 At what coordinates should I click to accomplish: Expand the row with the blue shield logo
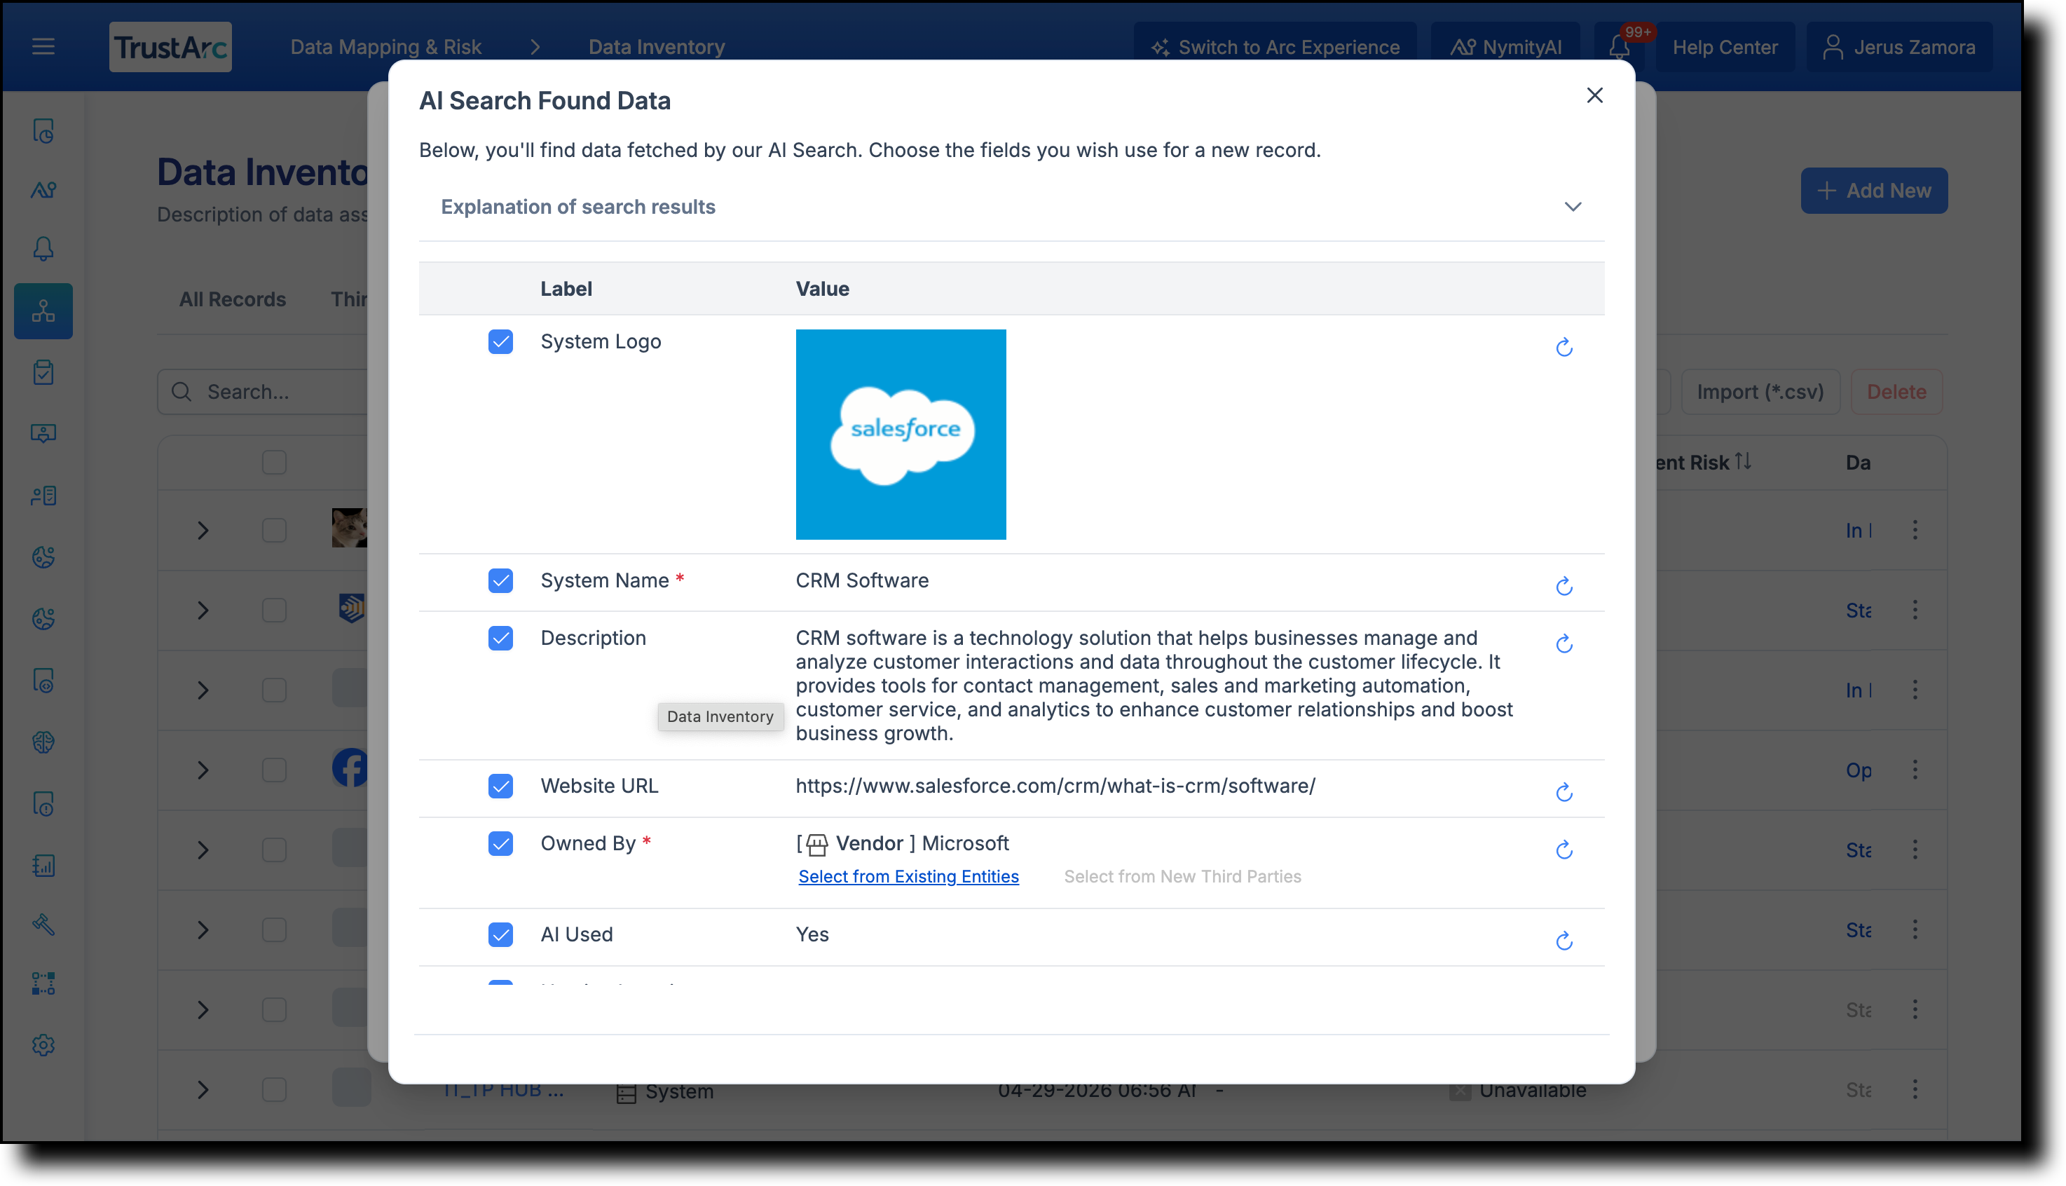203,610
